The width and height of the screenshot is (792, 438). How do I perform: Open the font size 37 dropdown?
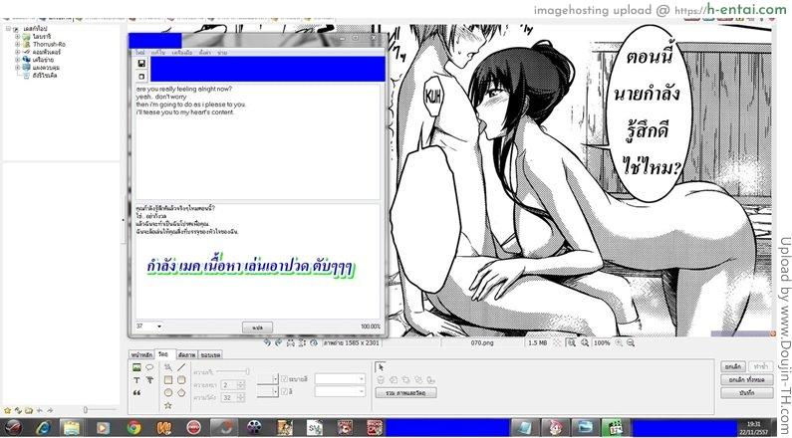pyautogui.click(x=159, y=326)
